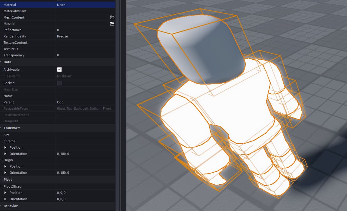Expand Origin Position property
The image size is (347, 211).
(5, 166)
